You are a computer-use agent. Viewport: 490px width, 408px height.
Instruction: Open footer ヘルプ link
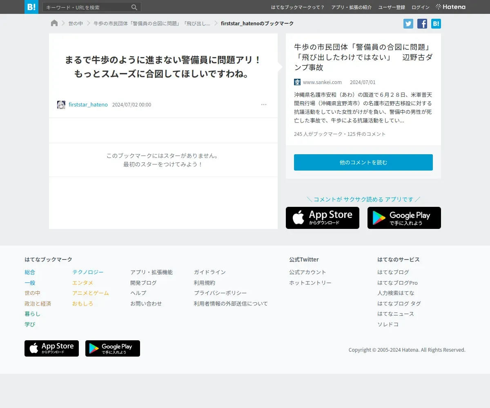coord(138,293)
